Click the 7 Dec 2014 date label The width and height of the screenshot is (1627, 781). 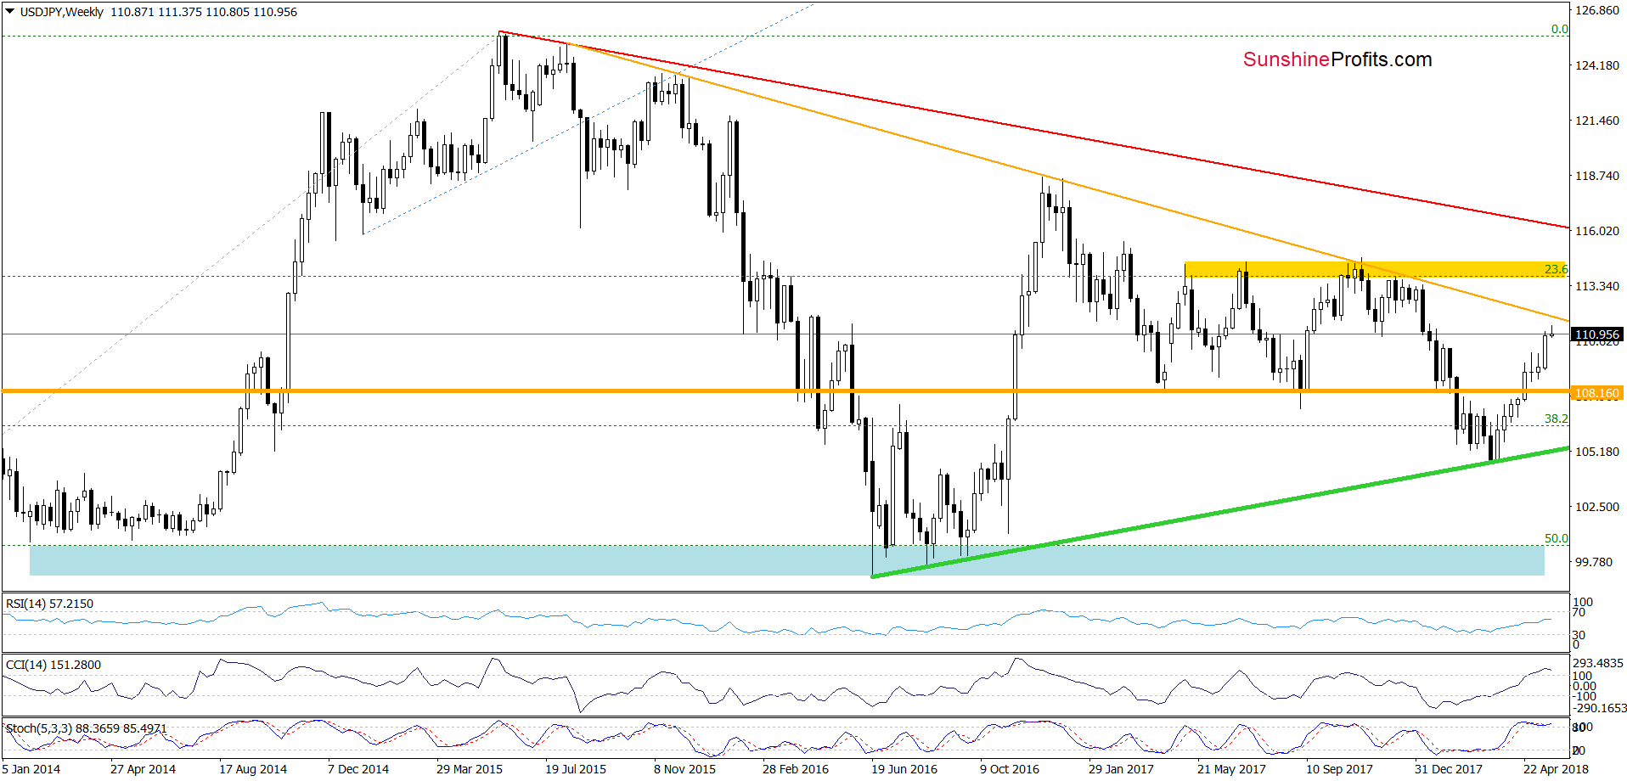click(358, 769)
